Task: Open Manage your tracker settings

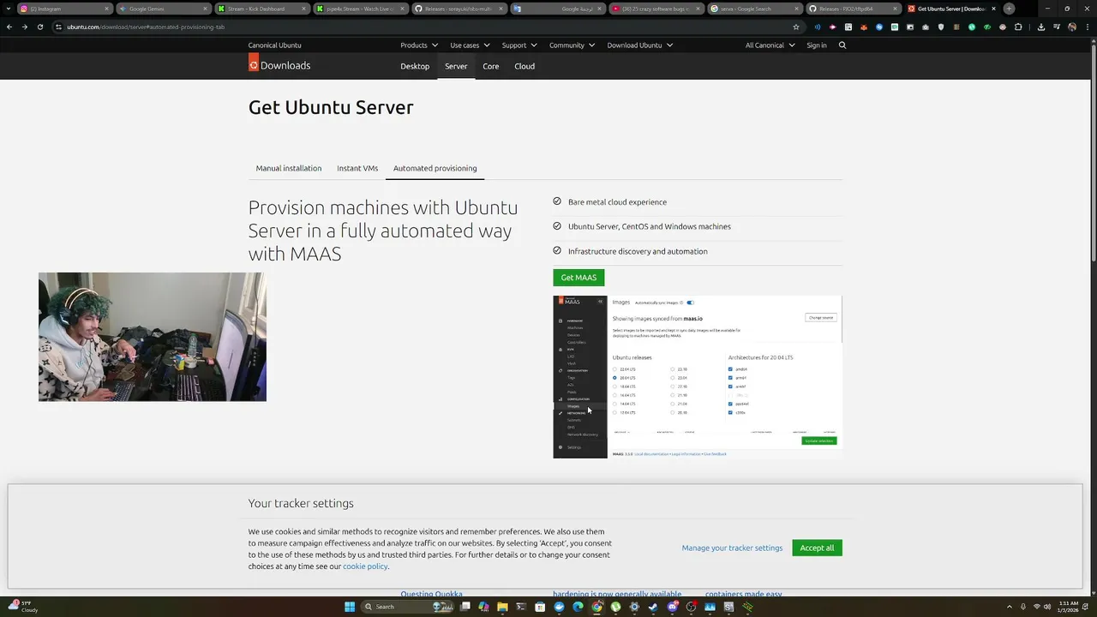Action: pos(732,548)
